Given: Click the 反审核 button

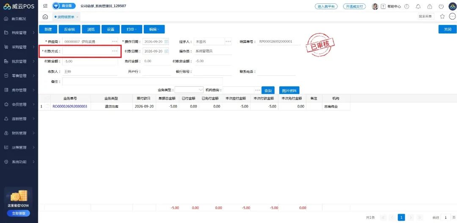Looking at the screenshot, I should pos(69,29).
